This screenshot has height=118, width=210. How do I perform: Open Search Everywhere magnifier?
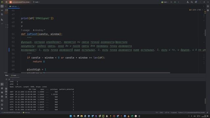(192, 2)
